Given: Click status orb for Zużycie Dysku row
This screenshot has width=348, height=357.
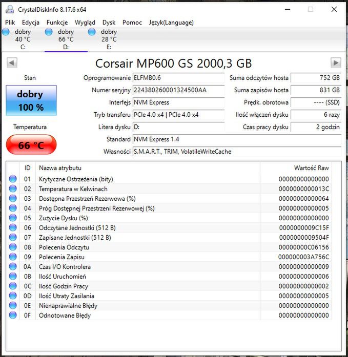Looking at the screenshot, I should (13, 218).
